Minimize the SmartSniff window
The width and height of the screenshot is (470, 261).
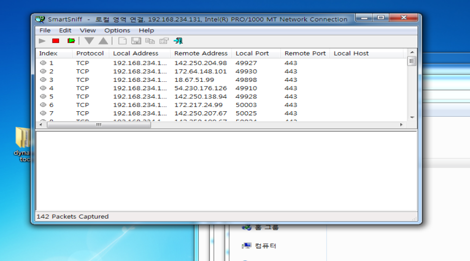pos(364,18)
